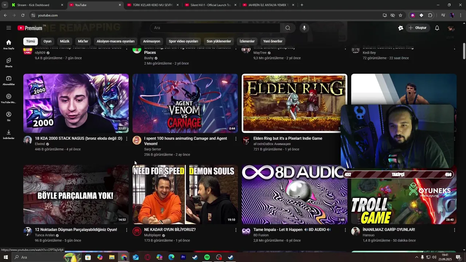Open Abonelikler in the sidebar
Viewport: 466px width, 262px height.
point(9,81)
